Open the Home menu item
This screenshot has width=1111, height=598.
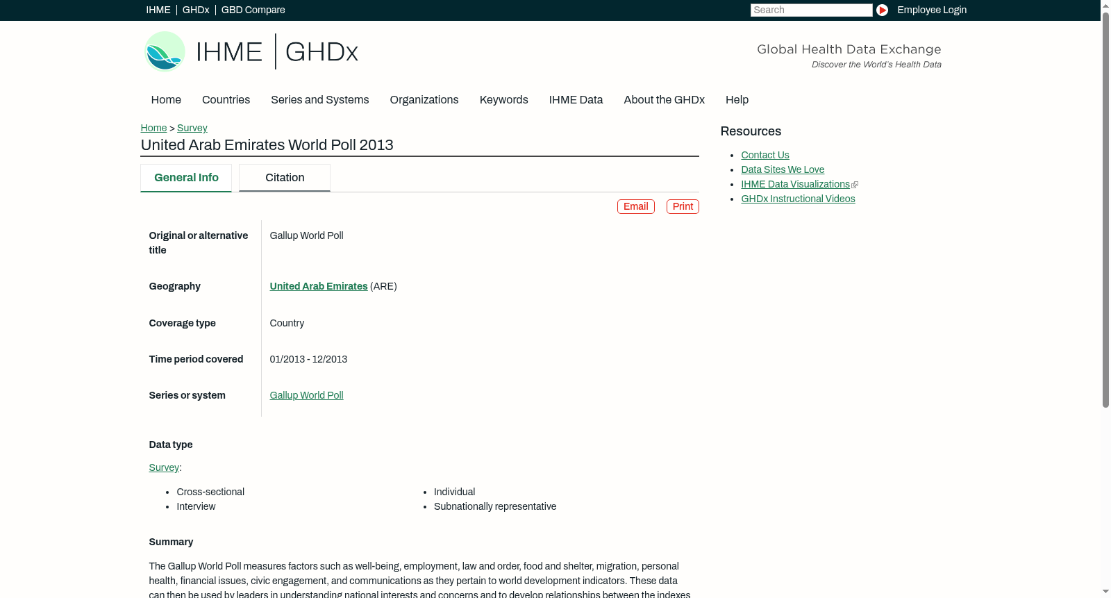point(166,99)
